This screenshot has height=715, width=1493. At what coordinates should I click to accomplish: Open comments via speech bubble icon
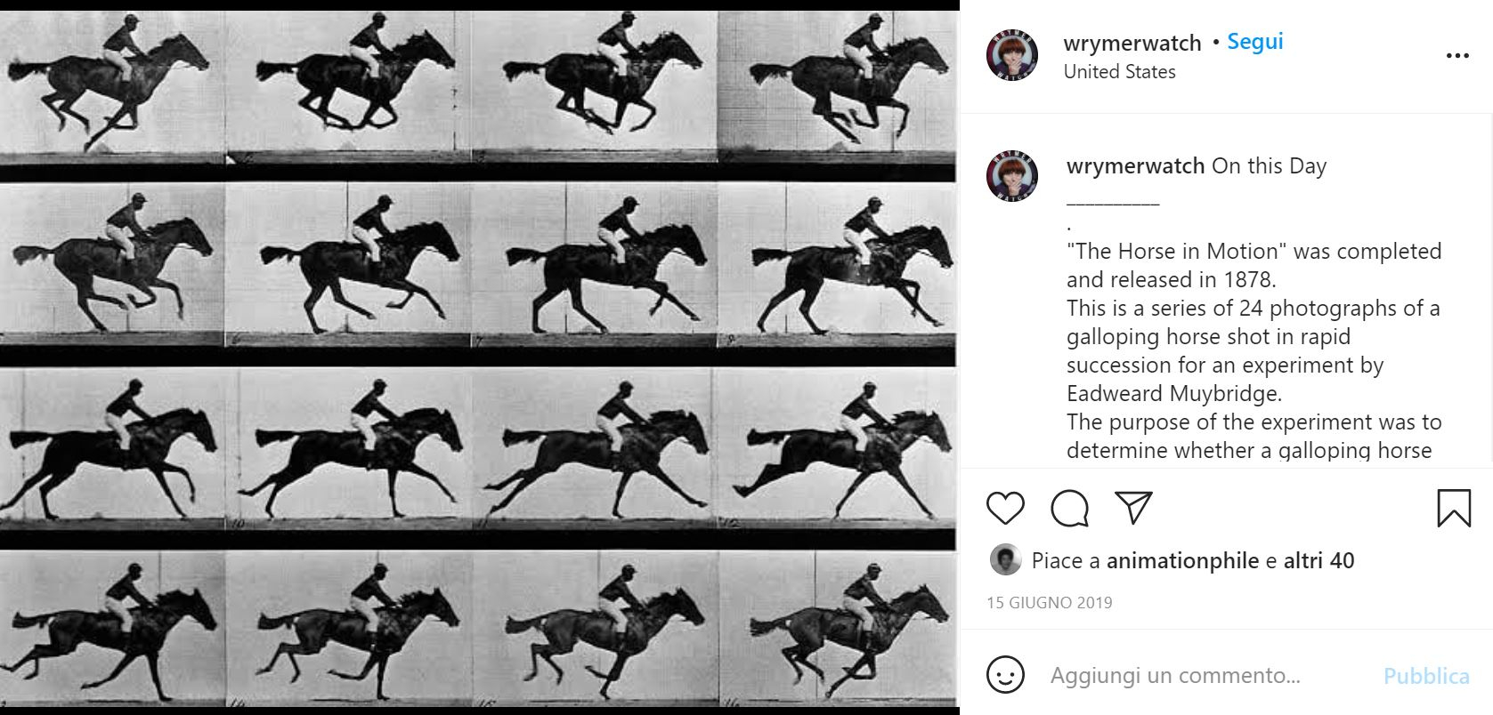pyautogui.click(x=1069, y=508)
